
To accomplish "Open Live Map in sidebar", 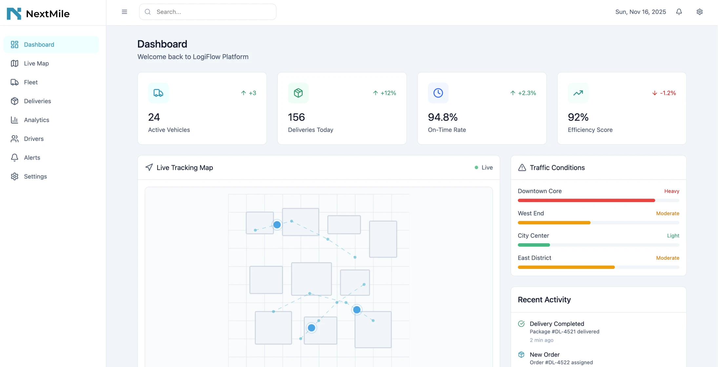I will 36,63.
